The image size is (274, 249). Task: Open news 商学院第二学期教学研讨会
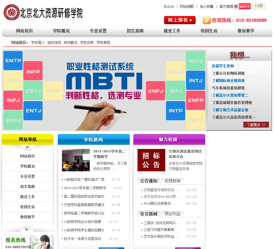pyautogui.click(x=84, y=214)
